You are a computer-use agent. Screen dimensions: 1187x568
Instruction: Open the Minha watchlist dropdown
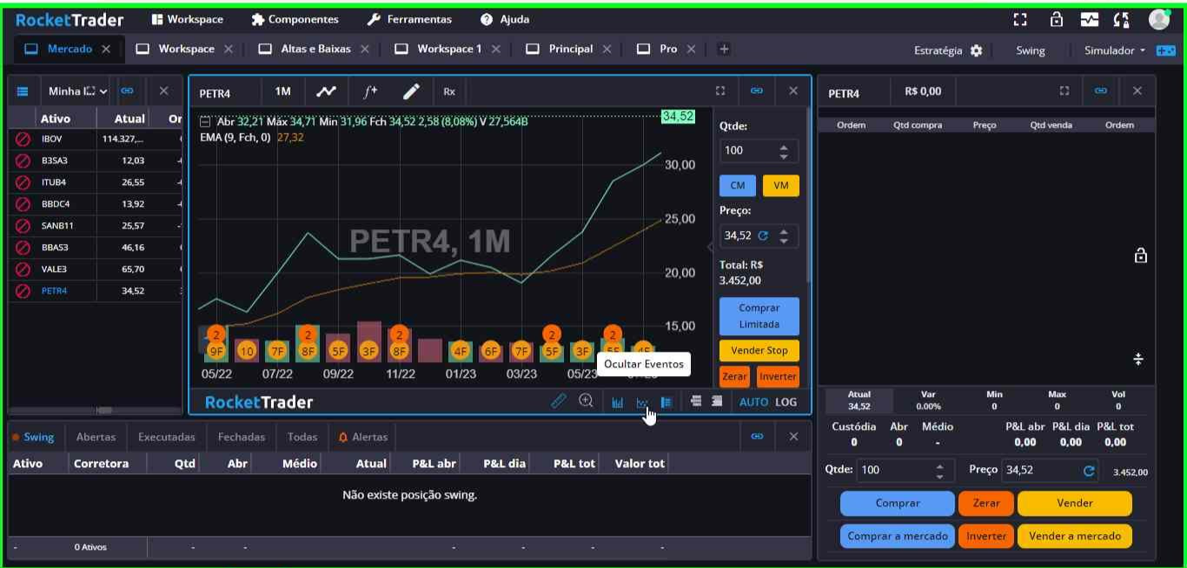pyautogui.click(x=78, y=91)
